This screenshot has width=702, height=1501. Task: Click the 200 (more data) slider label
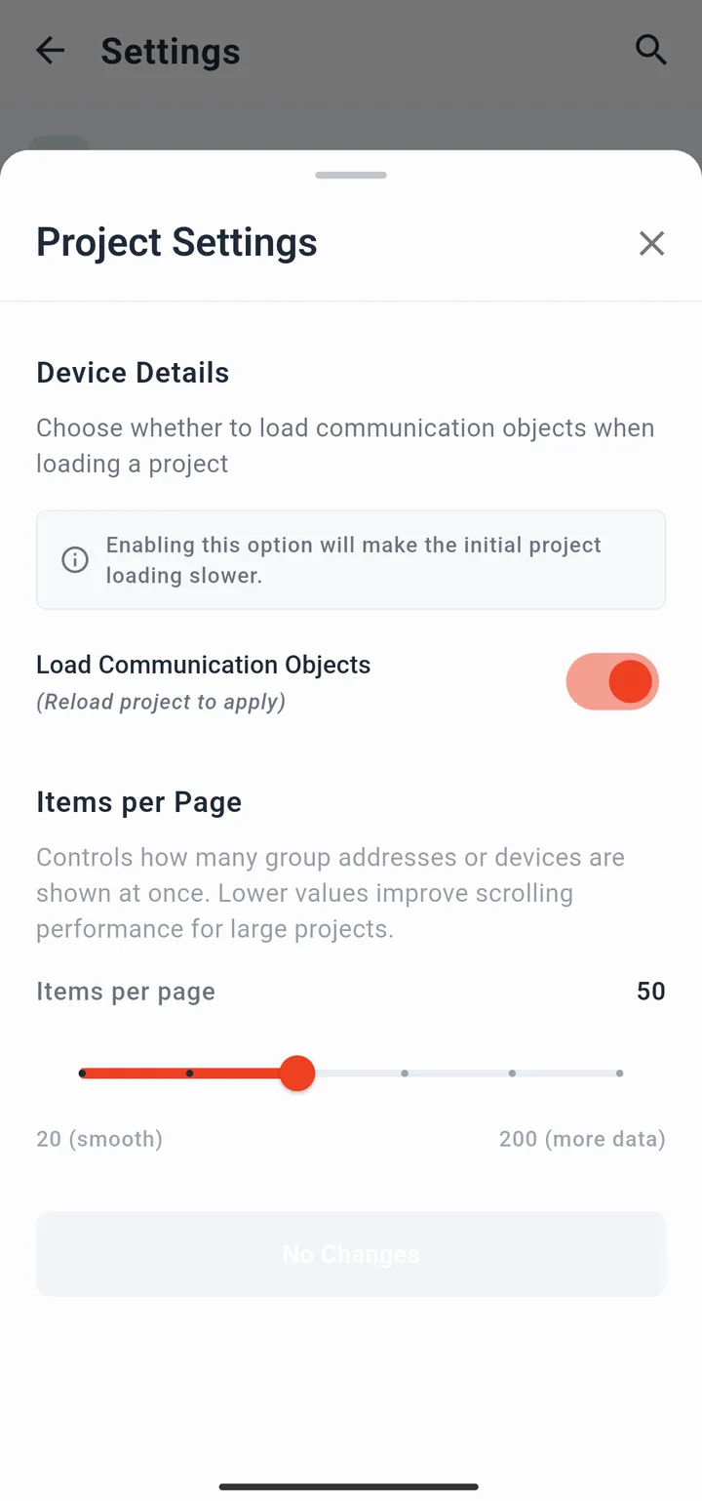pos(582,1139)
